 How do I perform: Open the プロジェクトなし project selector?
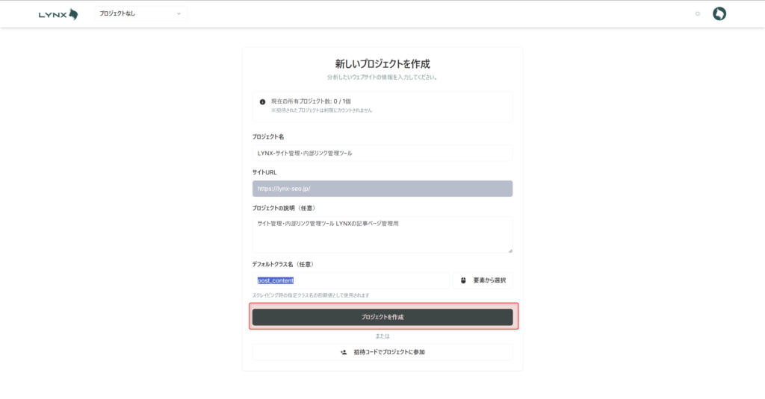(140, 14)
